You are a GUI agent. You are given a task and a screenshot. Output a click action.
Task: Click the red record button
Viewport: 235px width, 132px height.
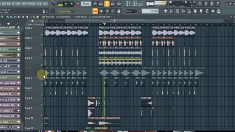tap(78, 4)
